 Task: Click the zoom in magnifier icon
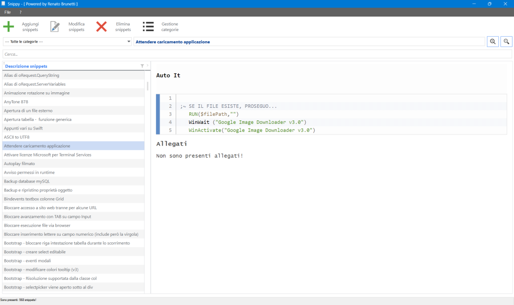[493, 42]
